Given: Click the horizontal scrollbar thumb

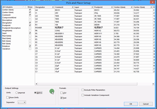Looking at the screenshot, I should (x=87, y=84).
